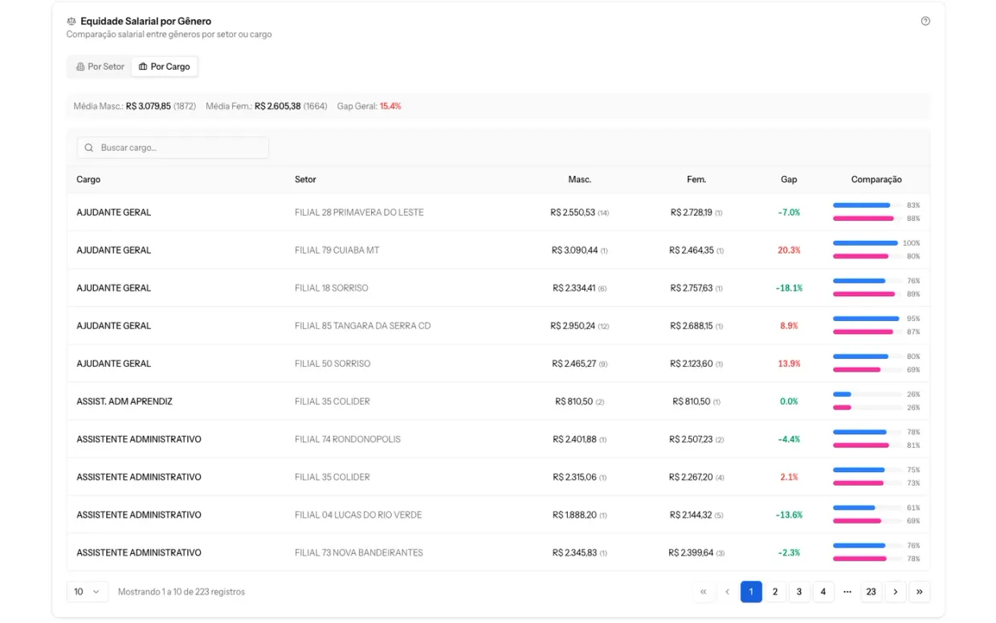Click FILIAL 73 NOVA BANDEIRANTES cell

click(x=359, y=552)
